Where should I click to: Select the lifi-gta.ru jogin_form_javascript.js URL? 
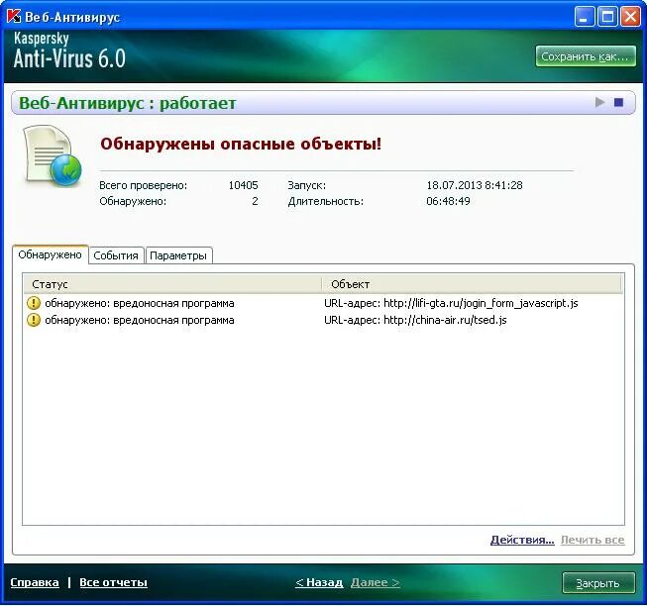click(x=451, y=303)
